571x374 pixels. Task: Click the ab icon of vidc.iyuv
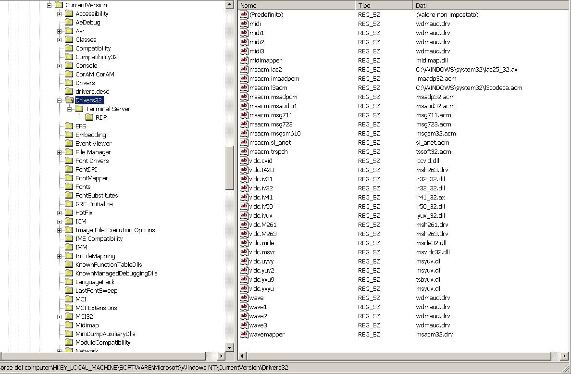coord(244,215)
